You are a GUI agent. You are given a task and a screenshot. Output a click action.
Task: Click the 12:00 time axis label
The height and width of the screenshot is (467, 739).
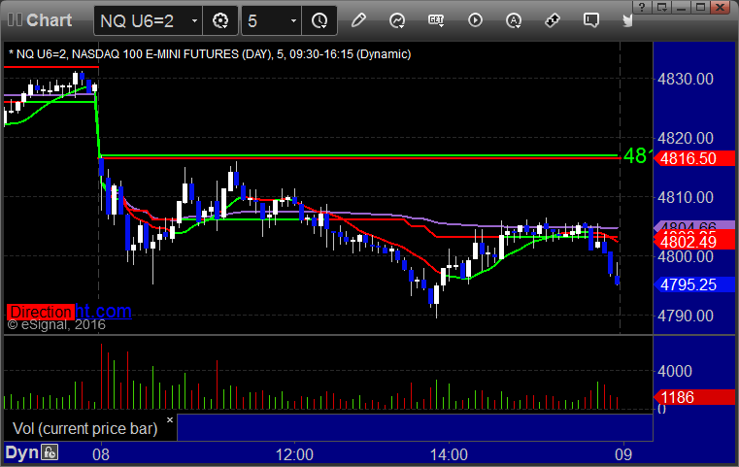pyautogui.click(x=294, y=454)
